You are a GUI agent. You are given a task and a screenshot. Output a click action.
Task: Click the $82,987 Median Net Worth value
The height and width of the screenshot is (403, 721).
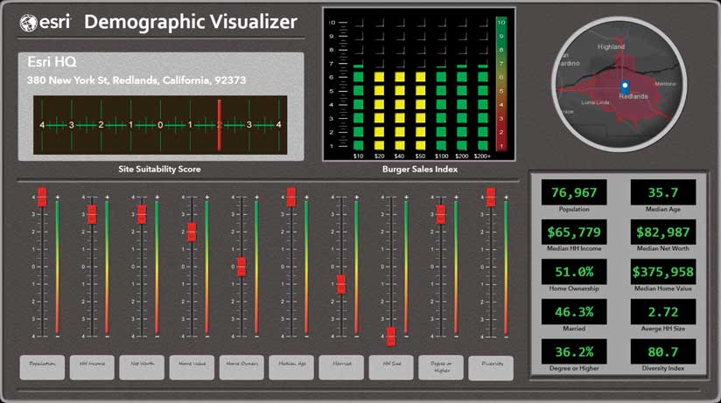click(663, 232)
